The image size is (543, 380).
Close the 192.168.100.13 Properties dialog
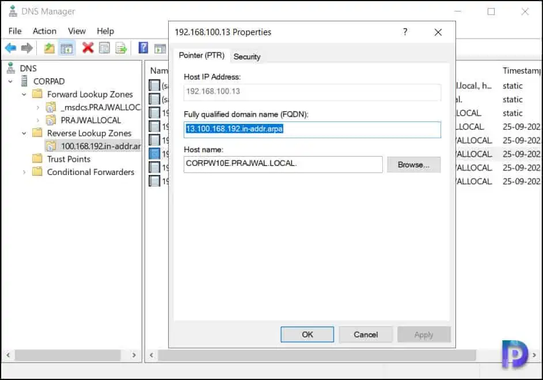click(438, 32)
